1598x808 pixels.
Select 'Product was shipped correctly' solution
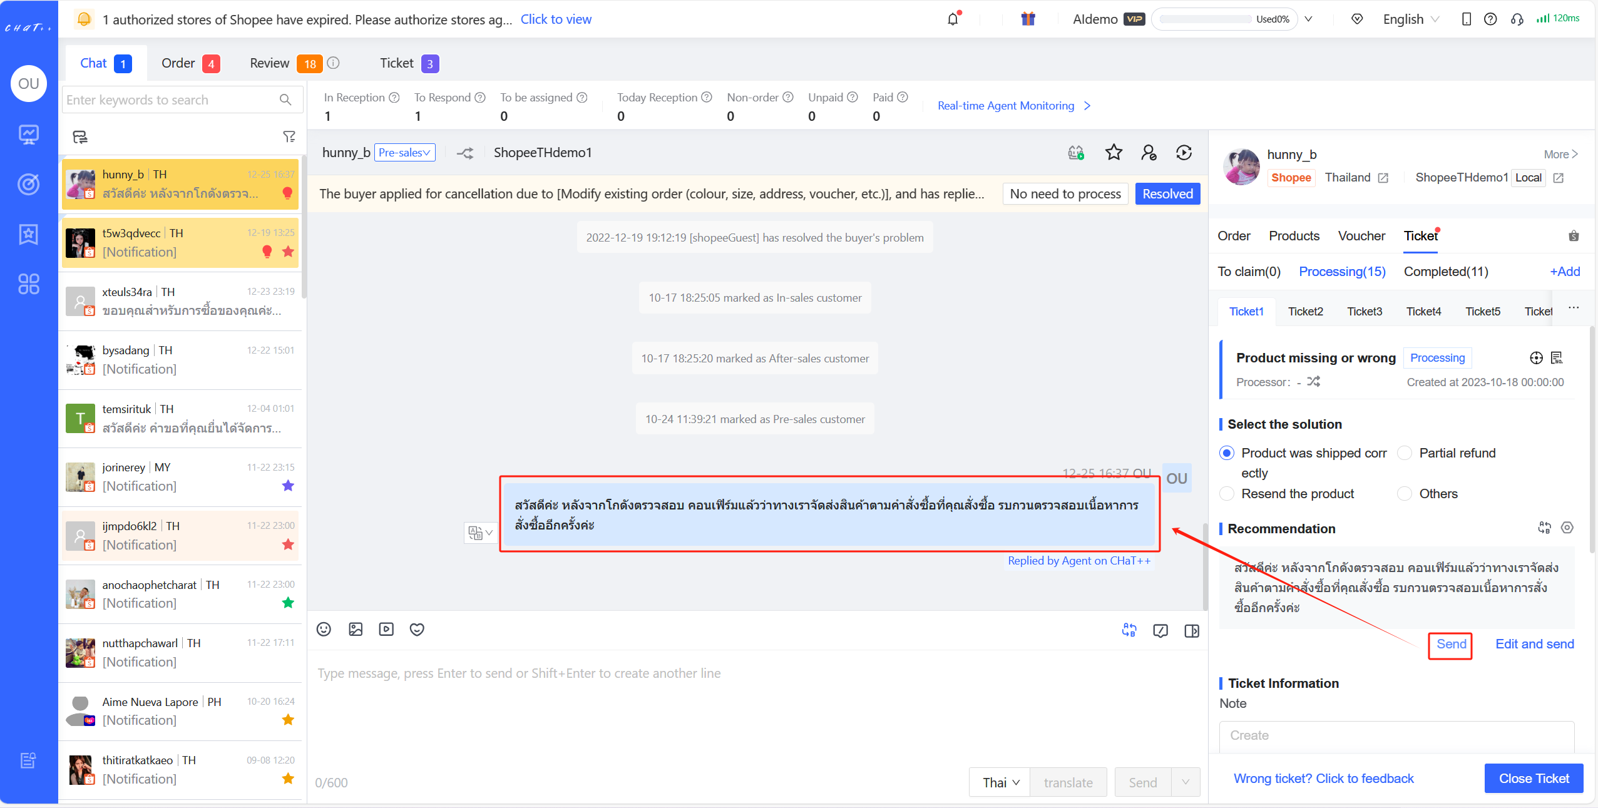pos(1227,453)
